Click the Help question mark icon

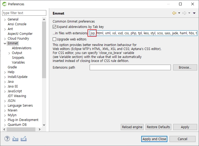pyautogui.click(x=7, y=139)
